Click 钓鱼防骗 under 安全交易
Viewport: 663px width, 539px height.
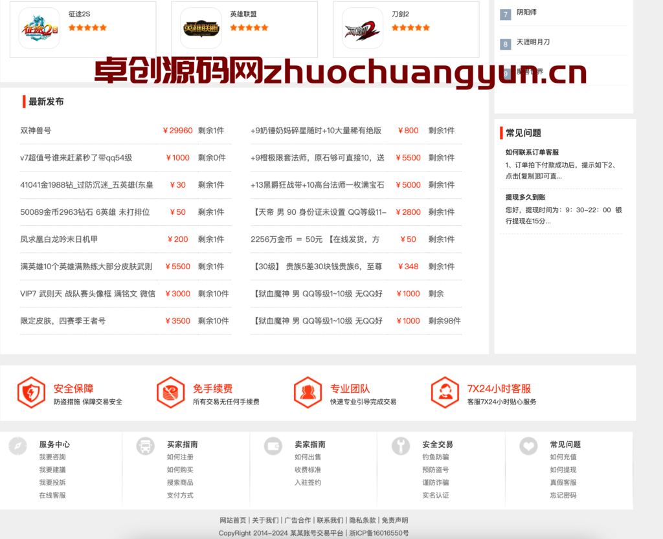pos(436,457)
